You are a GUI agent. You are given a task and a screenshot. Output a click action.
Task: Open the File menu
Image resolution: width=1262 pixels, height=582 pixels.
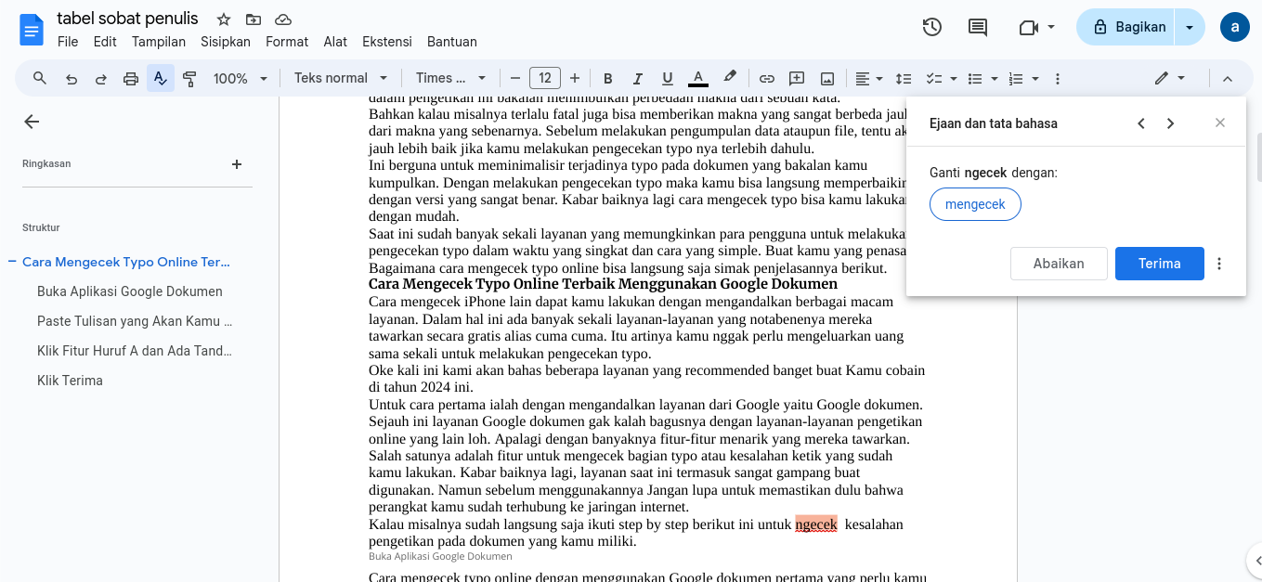pyautogui.click(x=68, y=42)
